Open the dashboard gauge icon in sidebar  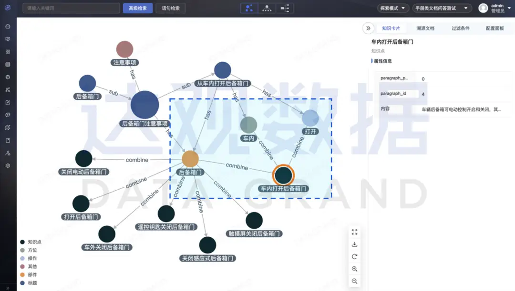(8, 26)
